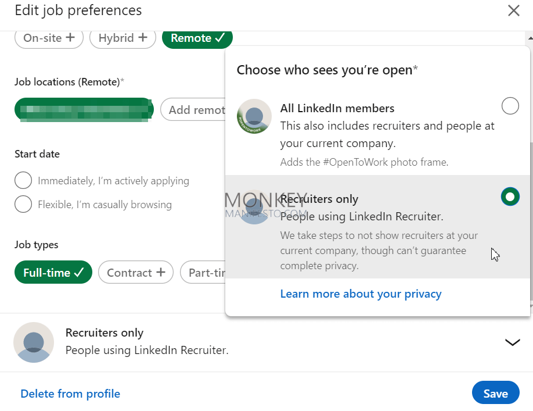Add On-site workplace type chip
Image resolution: width=533 pixels, height=411 pixels.
[x=49, y=38]
